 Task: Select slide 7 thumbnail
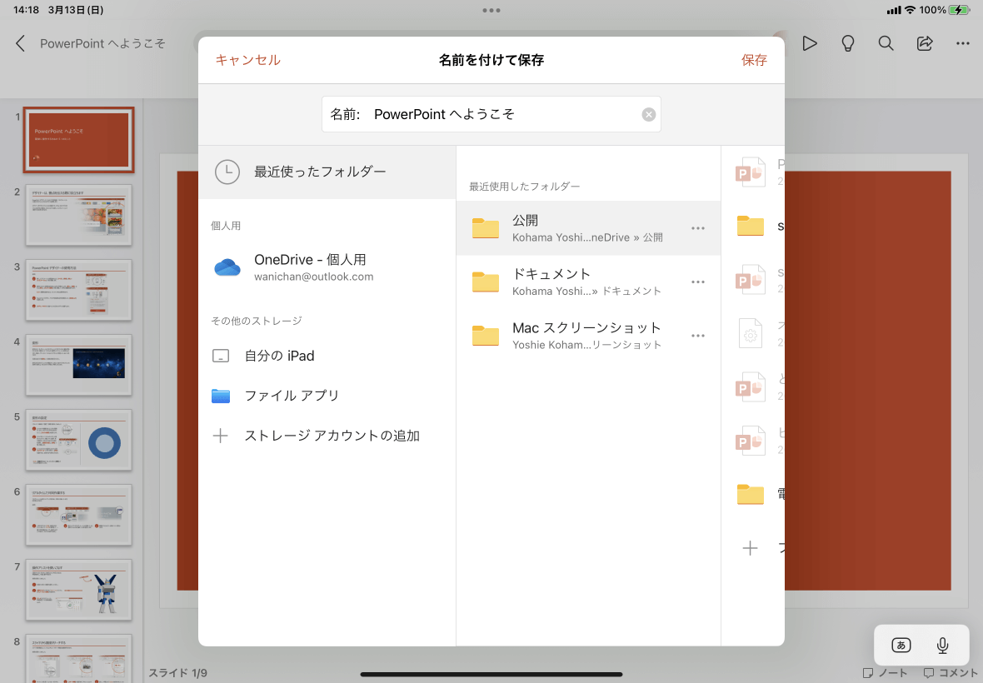pyautogui.click(x=79, y=590)
